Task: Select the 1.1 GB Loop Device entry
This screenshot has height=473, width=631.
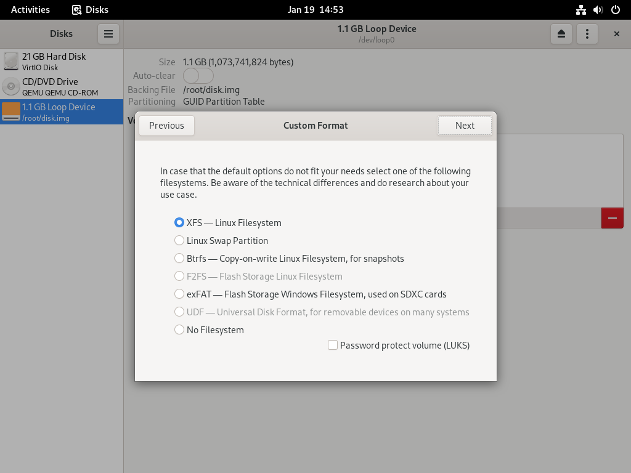Action: (x=62, y=112)
